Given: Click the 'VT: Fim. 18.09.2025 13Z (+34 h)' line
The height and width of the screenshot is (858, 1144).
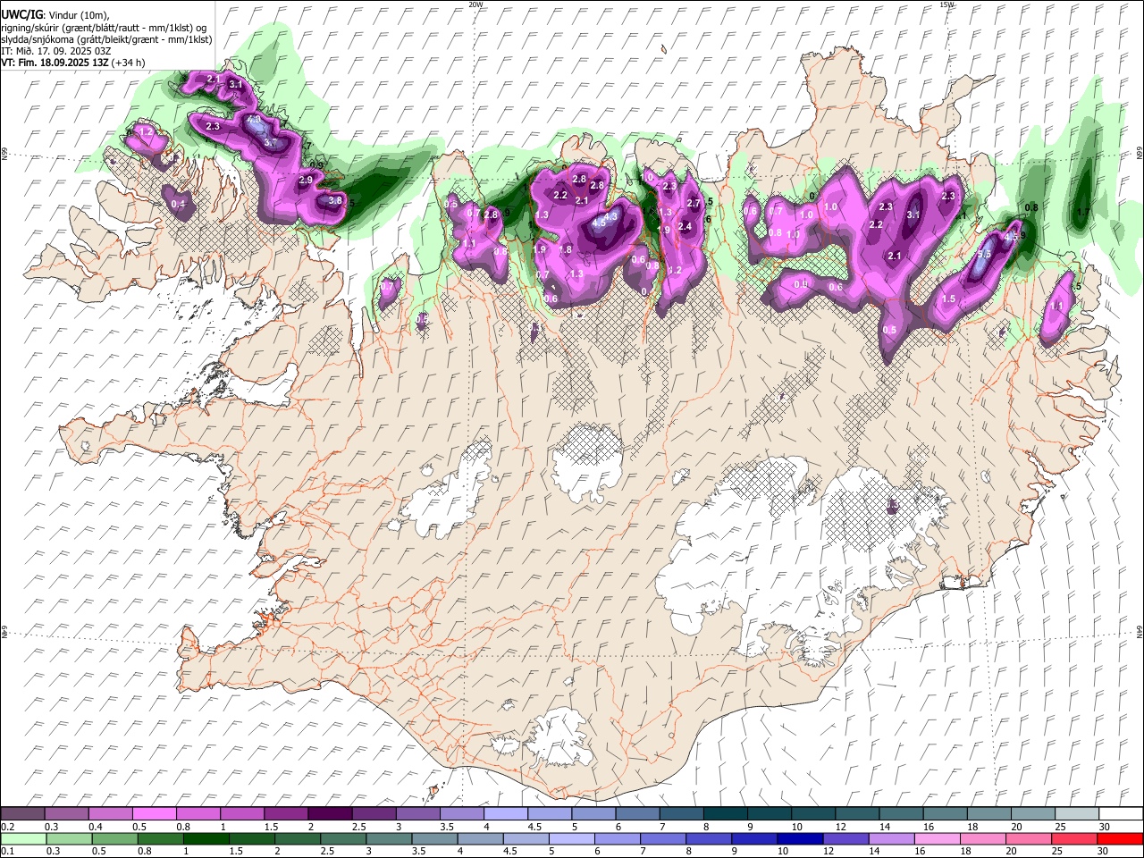Looking at the screenshot, I should (73, 63).
